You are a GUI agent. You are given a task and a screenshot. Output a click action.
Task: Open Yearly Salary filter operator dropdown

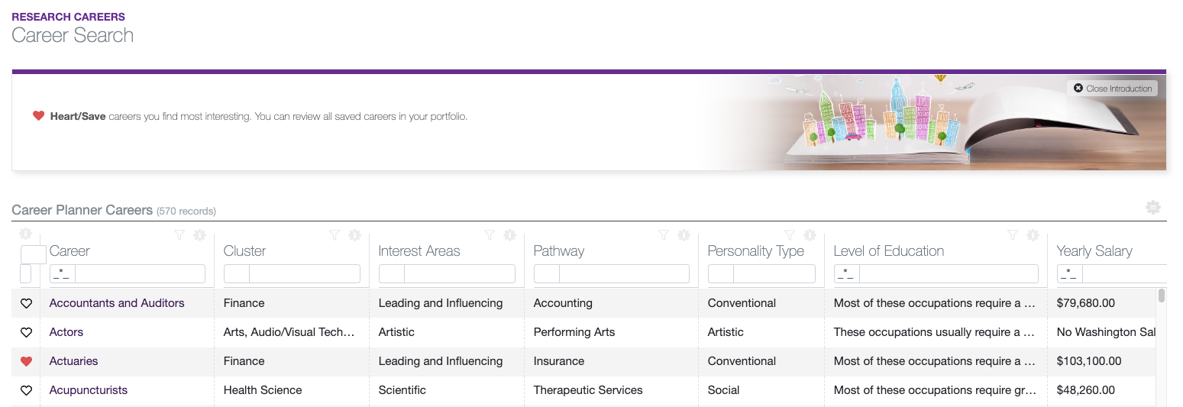coord(1069,273)
